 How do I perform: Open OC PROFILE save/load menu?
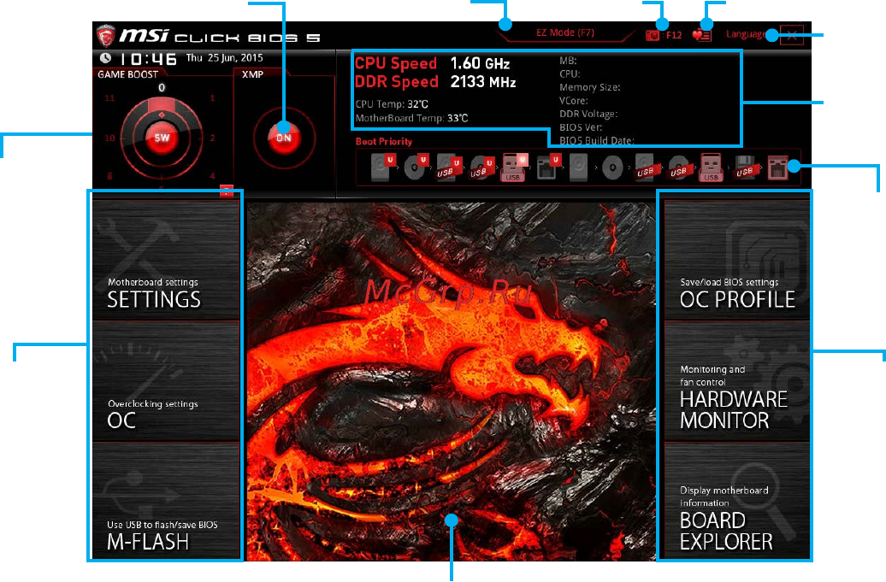pos(737,260)
